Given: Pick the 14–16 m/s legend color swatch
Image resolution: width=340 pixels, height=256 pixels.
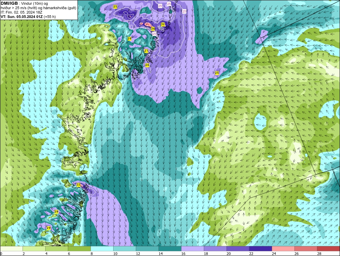Looking at the screenshot, I should 170,249.
